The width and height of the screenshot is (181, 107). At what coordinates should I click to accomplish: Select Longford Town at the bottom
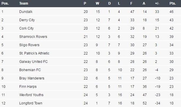click(31, 103)
